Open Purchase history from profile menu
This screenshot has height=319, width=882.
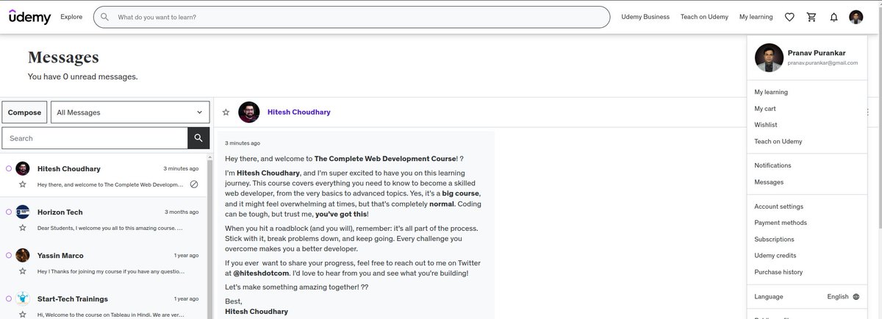point(778,272)
